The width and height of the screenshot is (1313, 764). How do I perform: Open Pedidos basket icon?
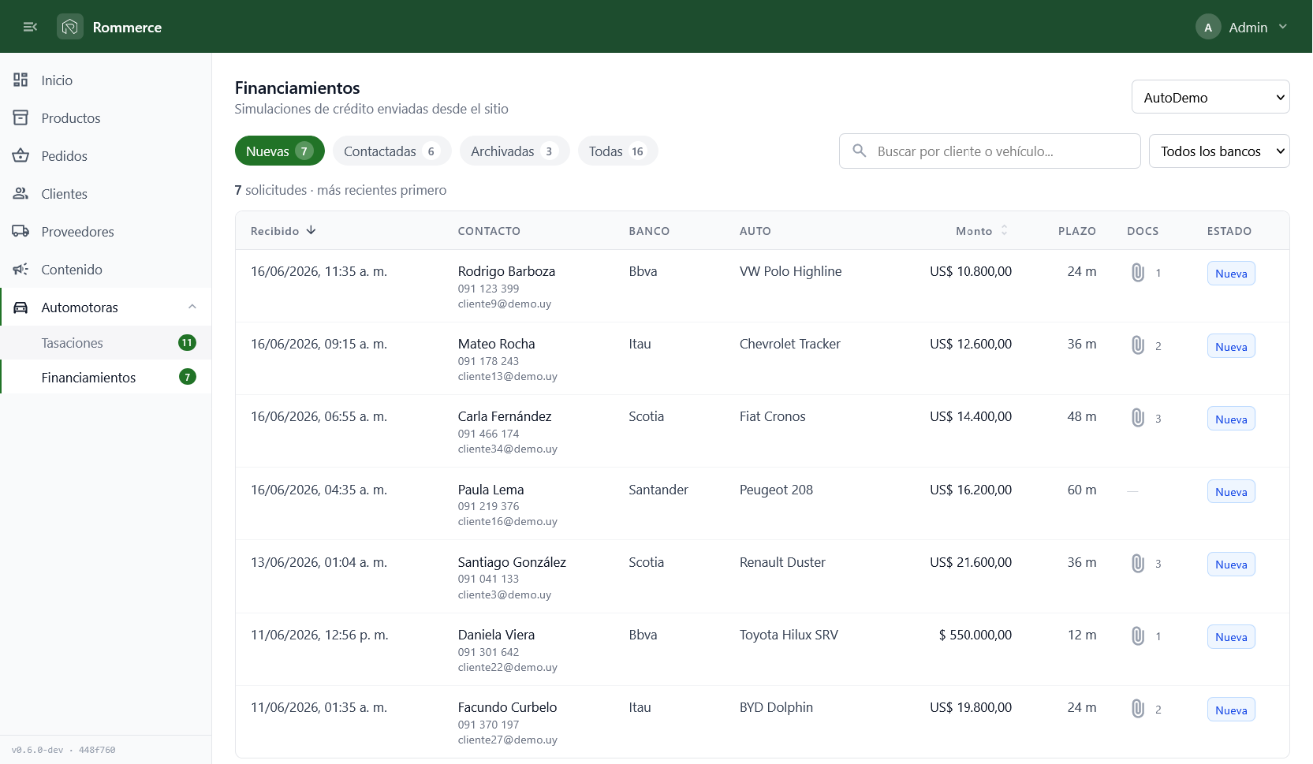point(21,155)
